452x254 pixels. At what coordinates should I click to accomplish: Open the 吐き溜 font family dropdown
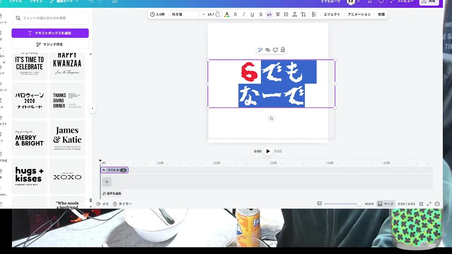coord(184,14)
